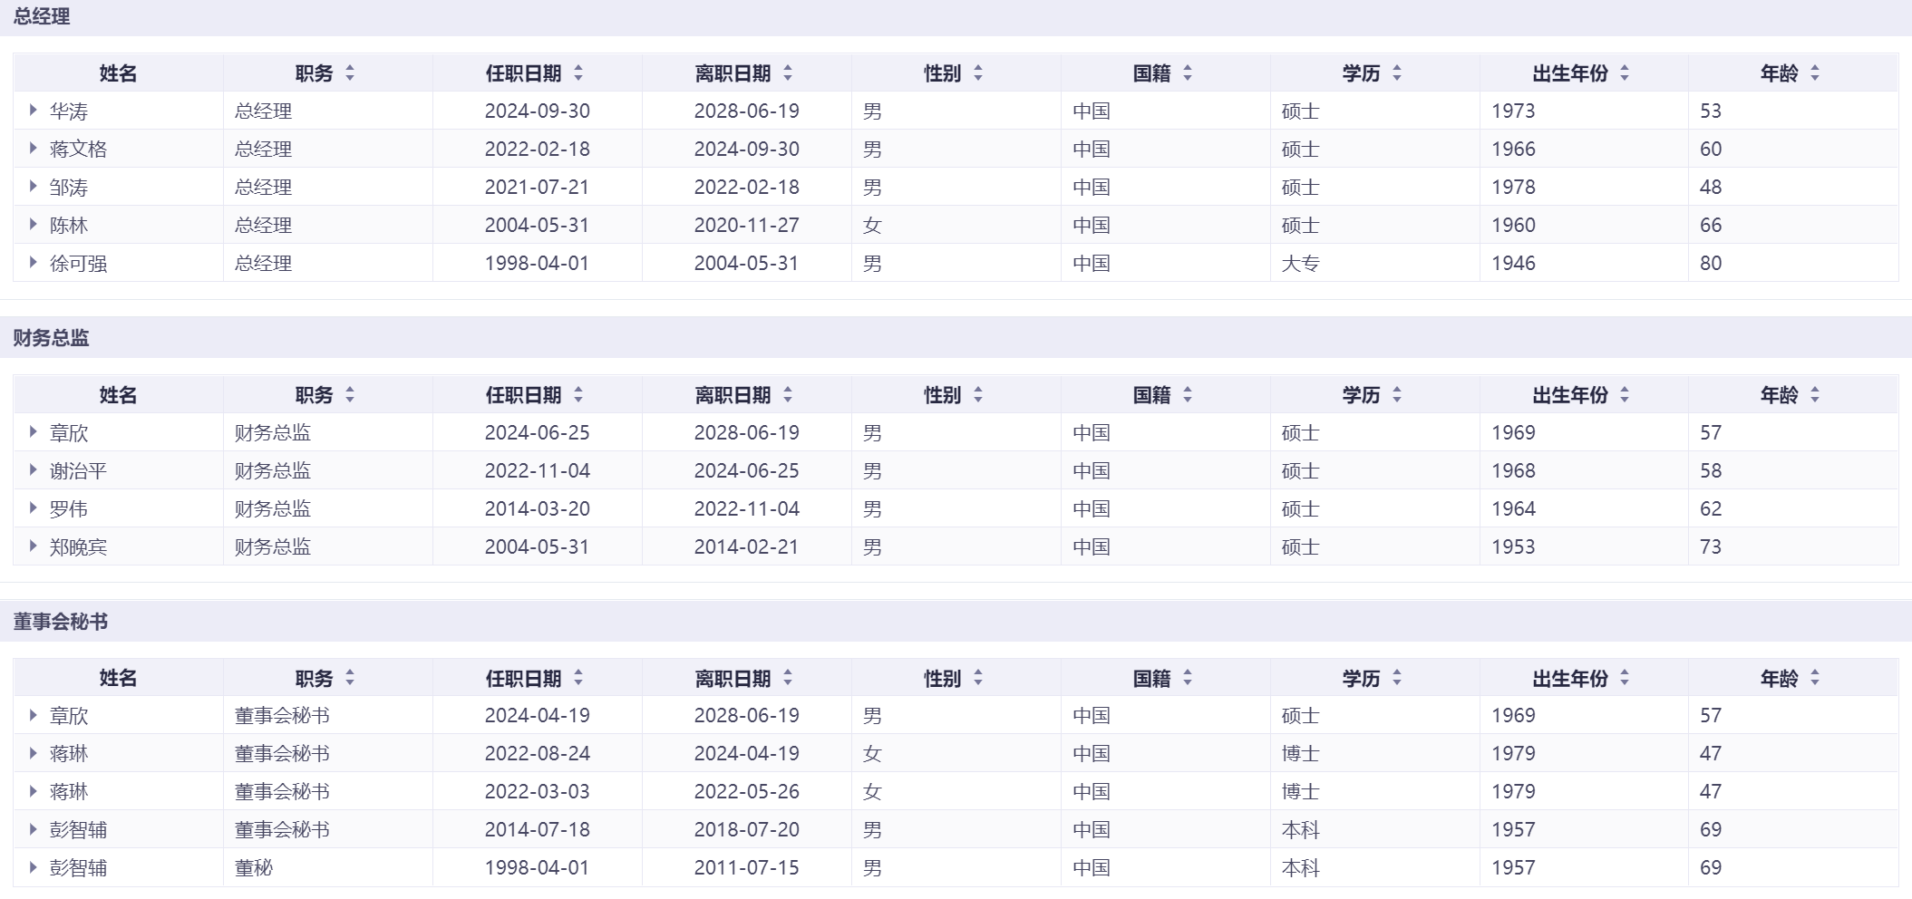Open 郑晚宾 name in 财务总监 table

(78, 547)
